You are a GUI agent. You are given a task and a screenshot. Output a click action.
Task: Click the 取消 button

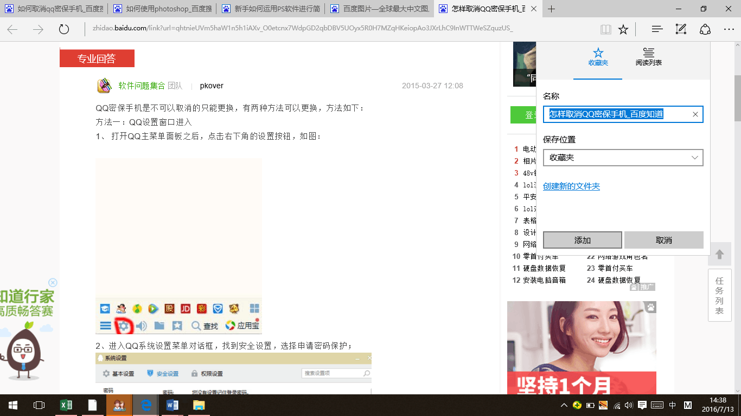click(663, 240)
